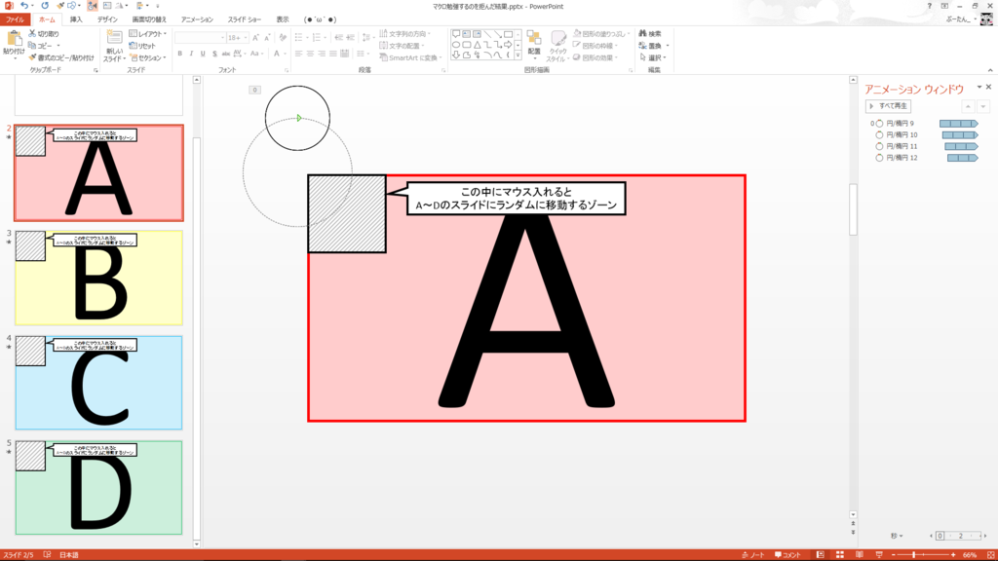The image size is (998, 561).
Task: Click the zoom out minus icon
Action: pos(893,554)
